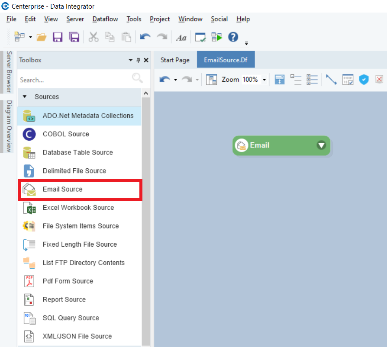Open the Diagram Overview side panel
Screen dimensions: 387x347
pyautogui.click(x=9, y=126)
